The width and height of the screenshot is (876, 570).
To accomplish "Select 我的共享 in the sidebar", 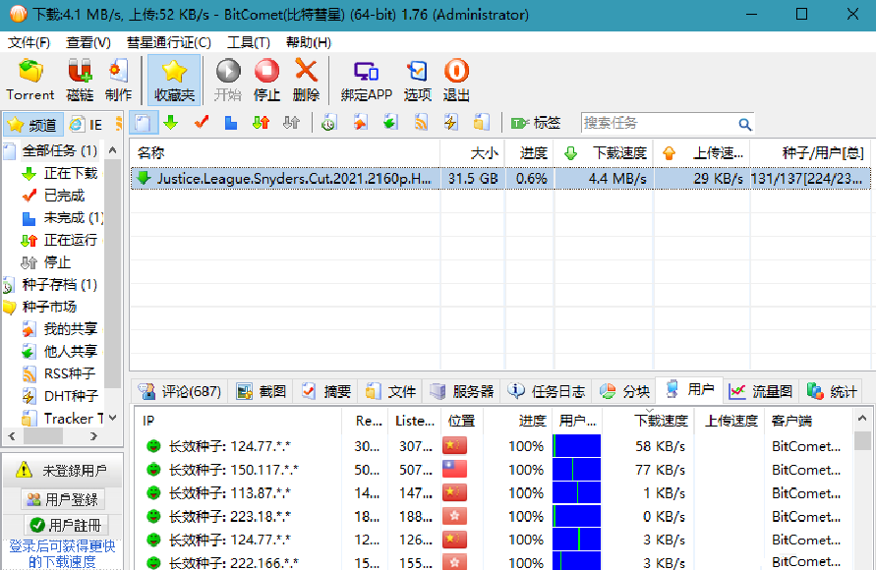I will point(71,329).
